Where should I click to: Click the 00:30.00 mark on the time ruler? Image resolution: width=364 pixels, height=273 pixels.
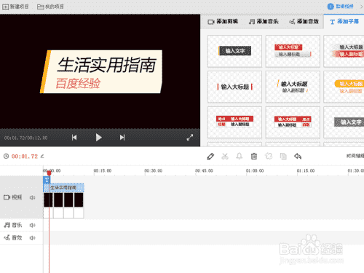(154, 171)
